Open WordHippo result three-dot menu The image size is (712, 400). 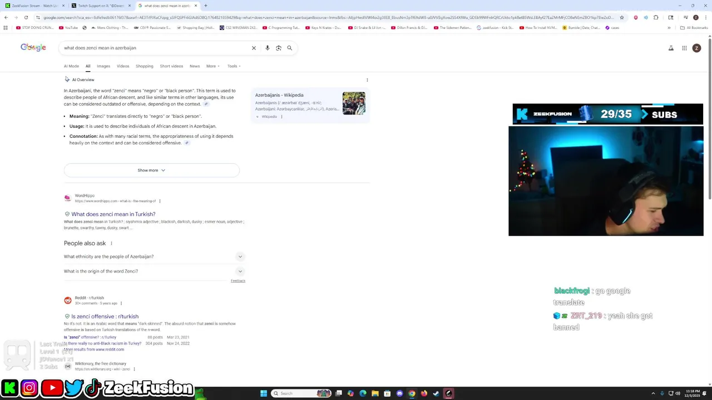click(x=160, y=201)
